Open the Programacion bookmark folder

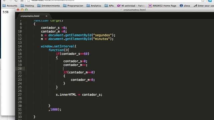pyautogui.click(x=73, y=6)
